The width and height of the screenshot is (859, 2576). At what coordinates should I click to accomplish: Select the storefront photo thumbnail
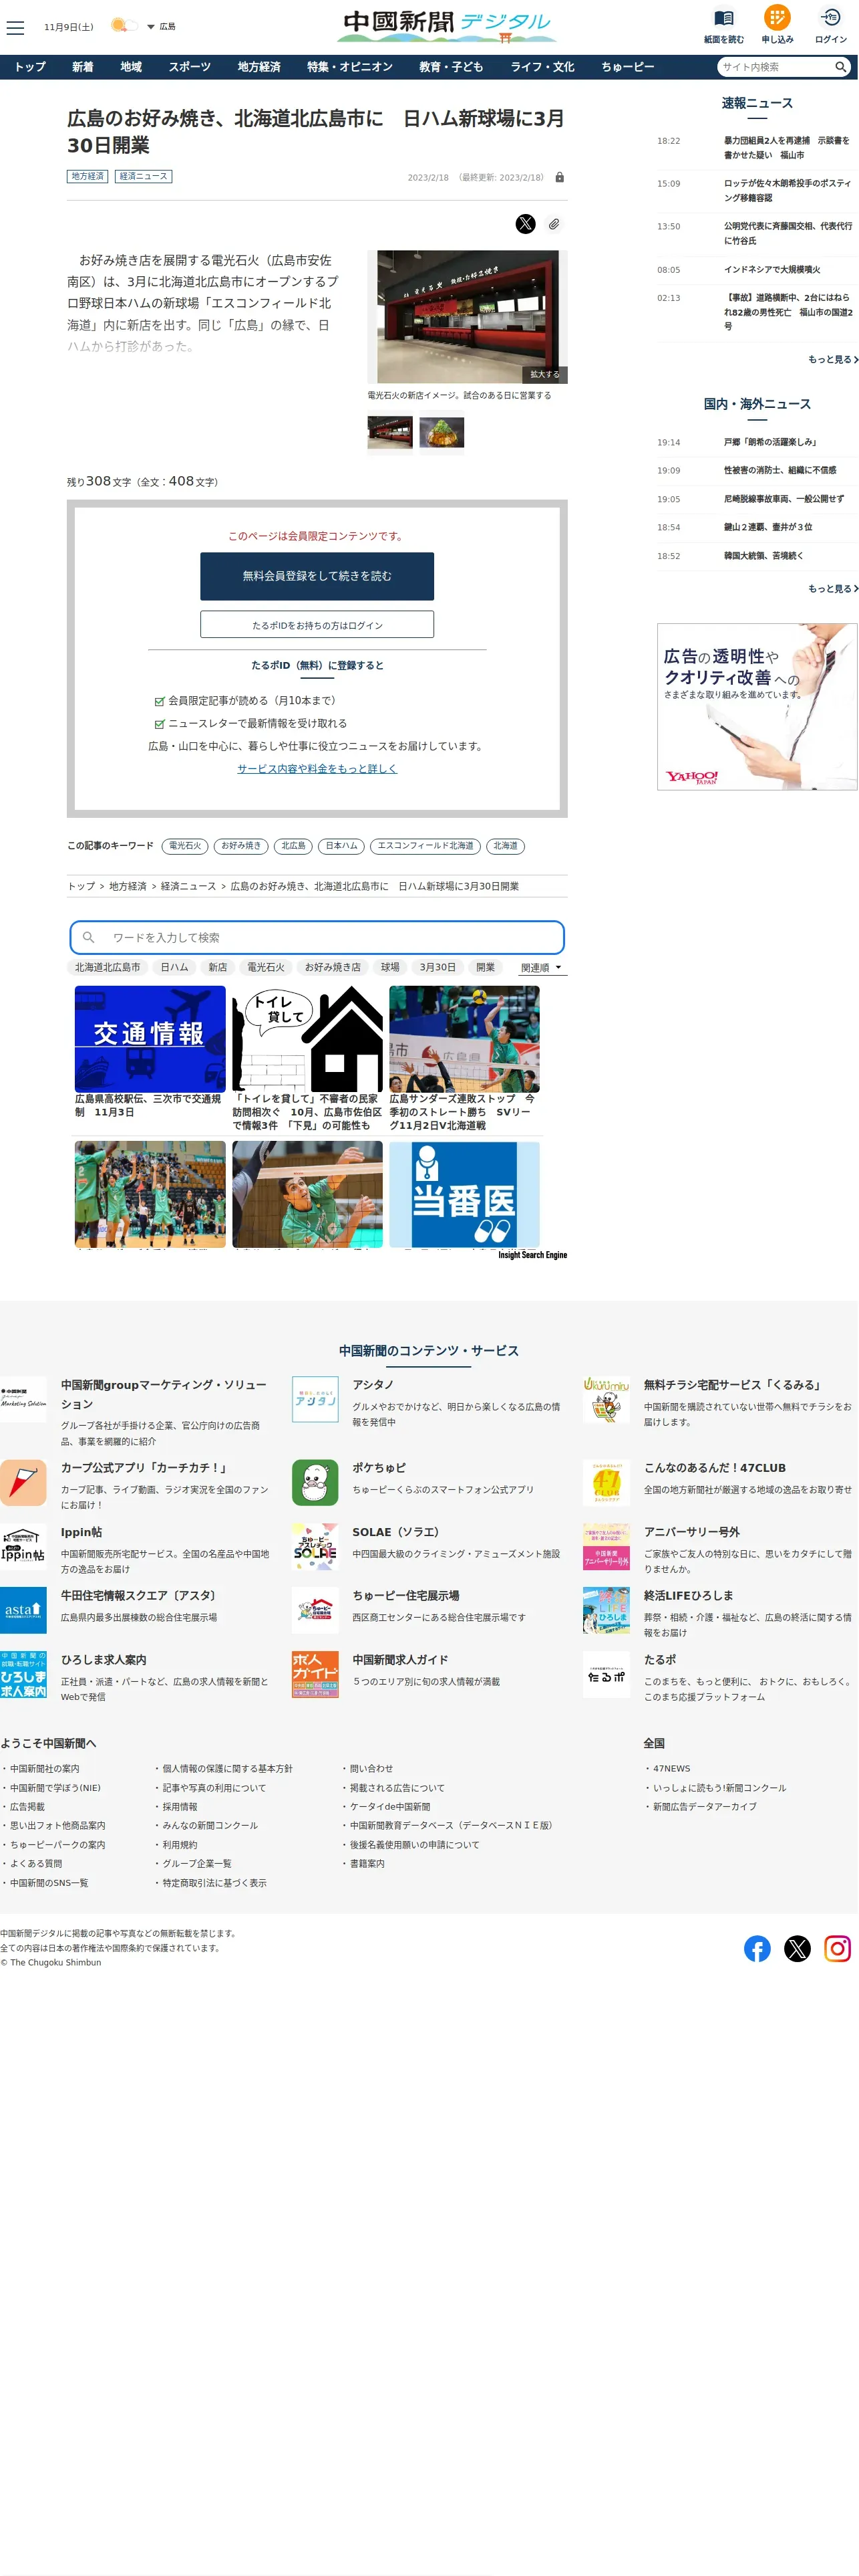(x=389, y=433)
